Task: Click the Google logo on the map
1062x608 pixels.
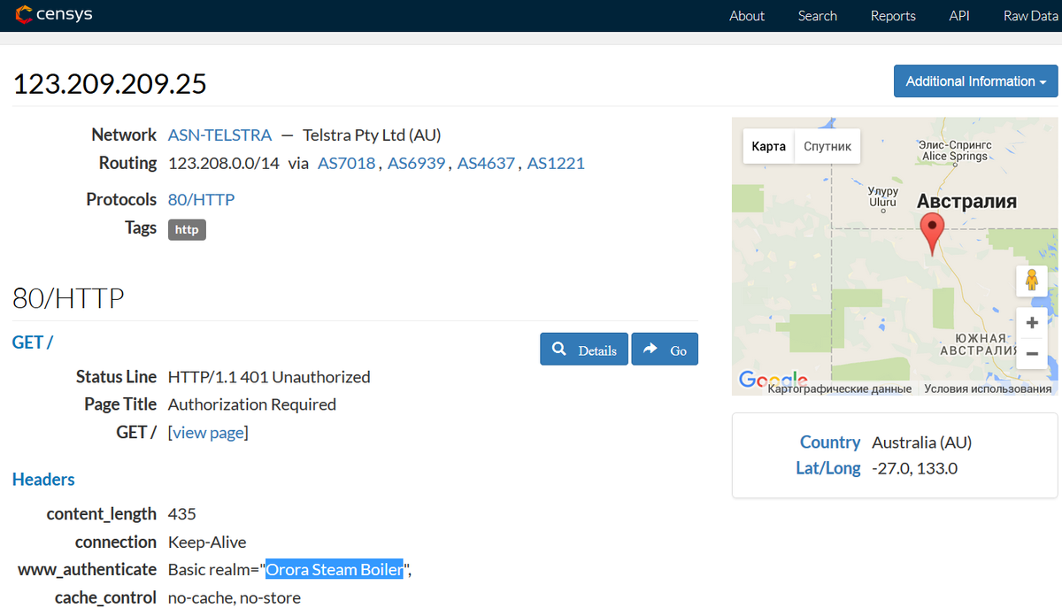Action: tap(772, 381)
